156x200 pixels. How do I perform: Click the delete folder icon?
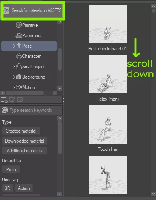pos(12,100)
